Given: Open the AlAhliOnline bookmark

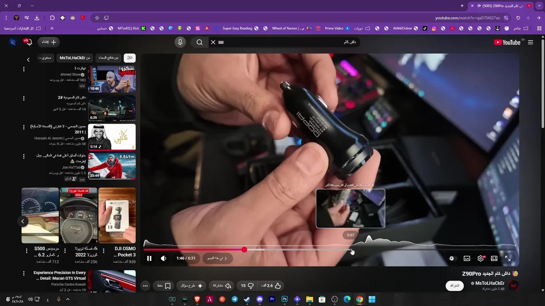Looking at the screenshot, I should click(x=405, y=28).
